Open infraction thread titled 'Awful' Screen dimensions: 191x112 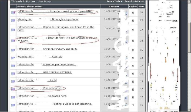pos(53,80)
